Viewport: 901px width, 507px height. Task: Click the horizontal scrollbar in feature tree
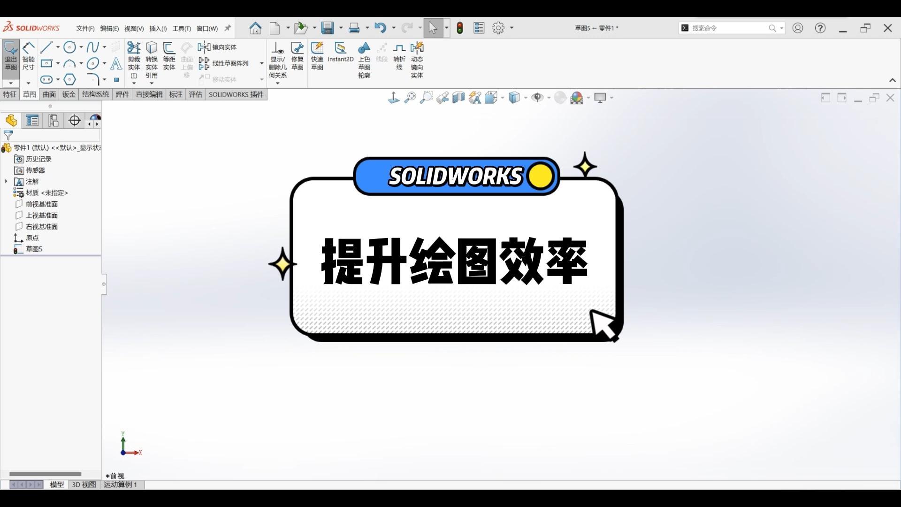[x=45, y=474]
